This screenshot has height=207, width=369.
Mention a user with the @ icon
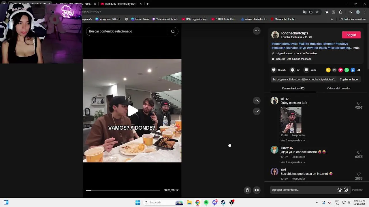click(x=340, y=190)
